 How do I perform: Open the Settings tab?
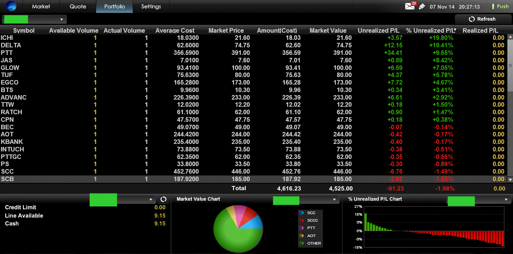pos(151,6)
